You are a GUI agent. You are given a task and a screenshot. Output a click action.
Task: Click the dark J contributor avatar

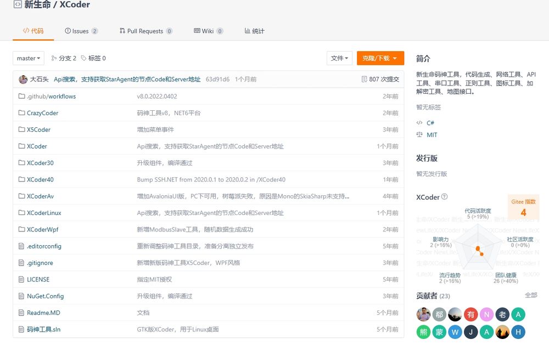pos(471,332)
